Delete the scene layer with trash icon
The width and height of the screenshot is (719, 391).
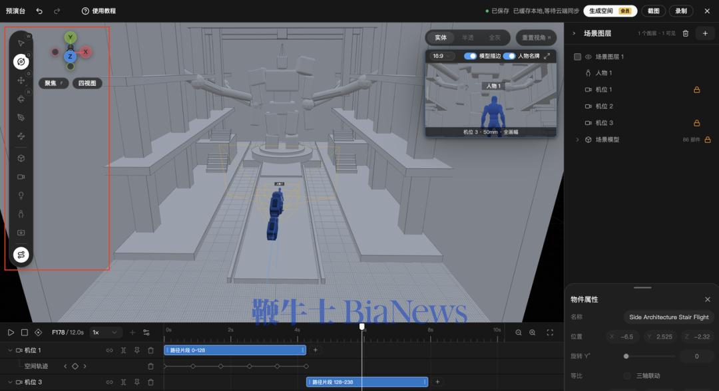pyautogui.click(x=686, y=33)
